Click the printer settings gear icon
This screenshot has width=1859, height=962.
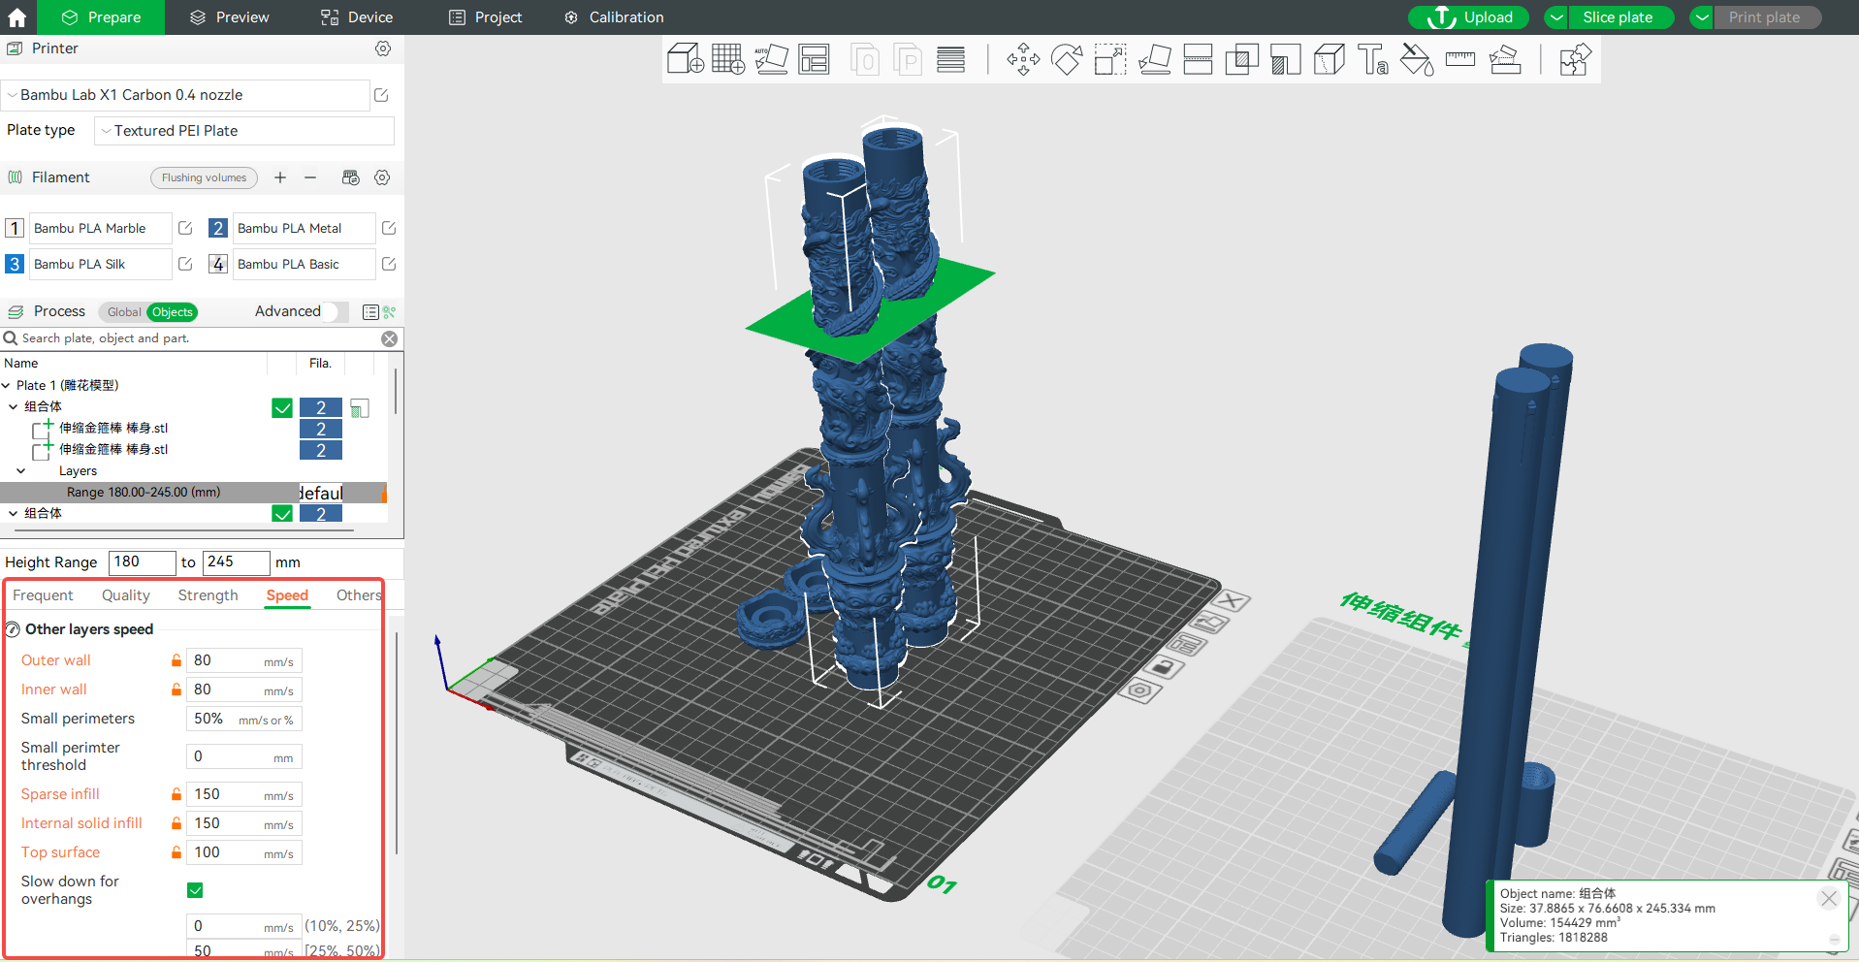[383, 48]
